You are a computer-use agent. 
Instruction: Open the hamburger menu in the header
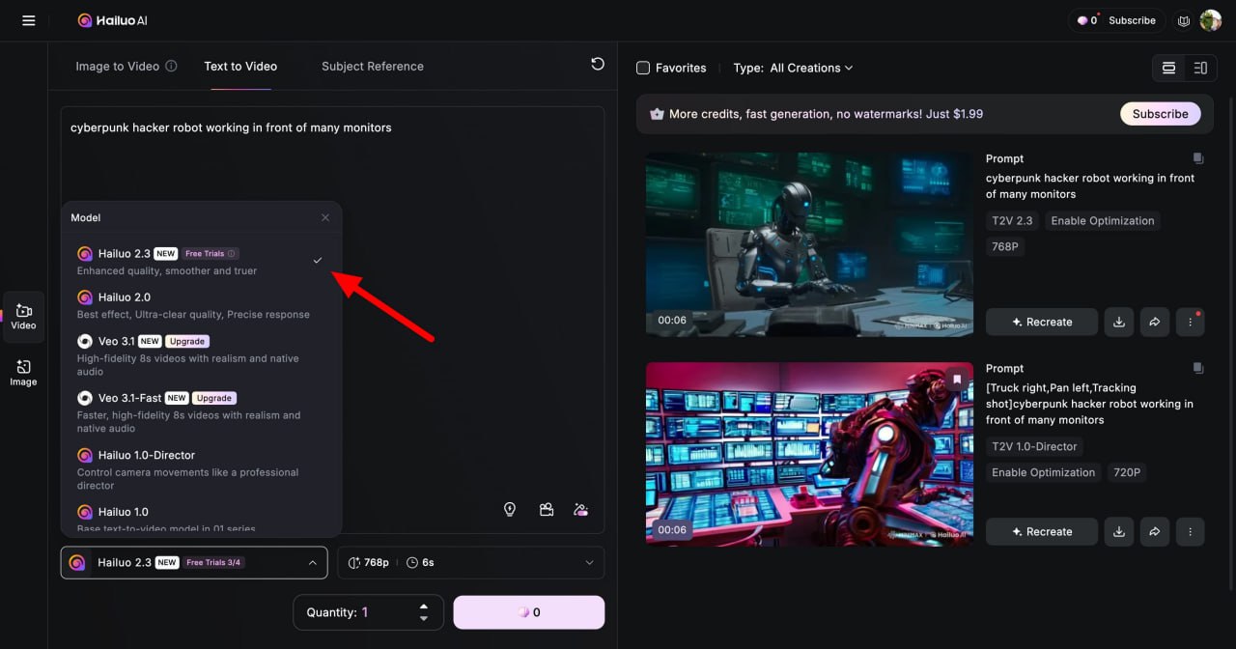tap(29, 20)
